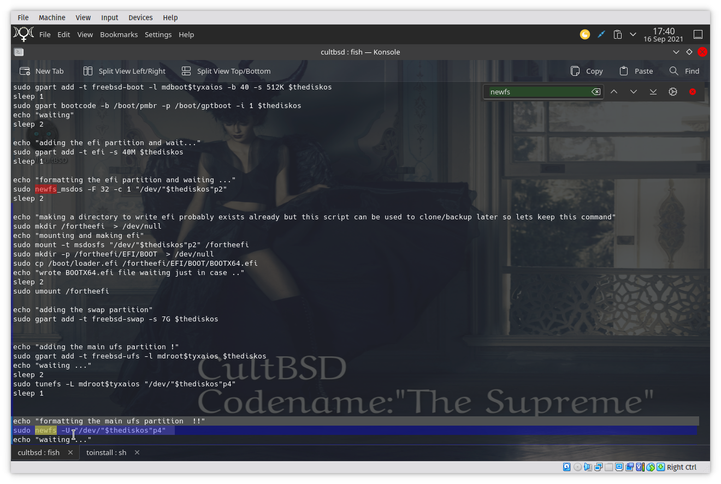Close the search bar with red X
This screenshot has width=721, height=484.
[693, 92]
